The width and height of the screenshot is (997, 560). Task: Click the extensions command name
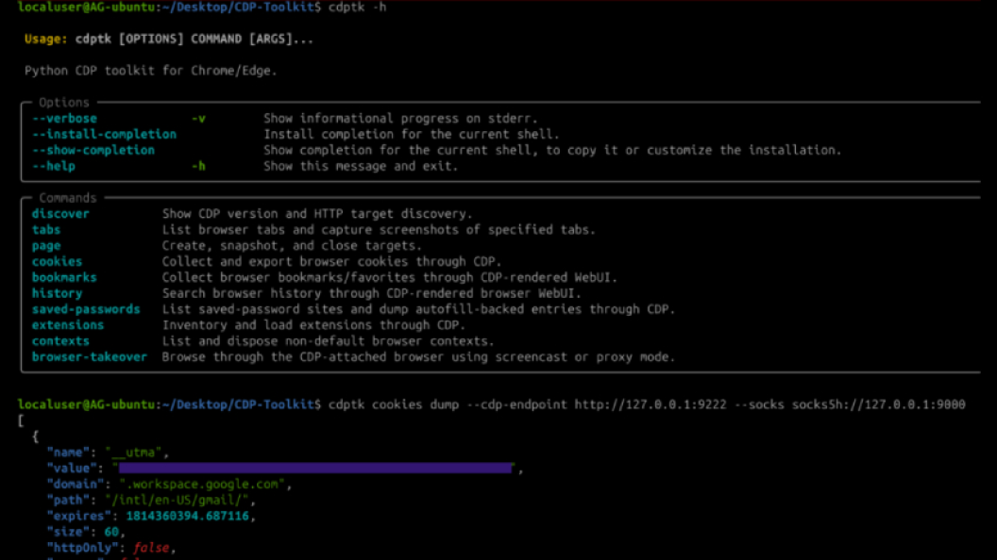[x=67, y=325]
